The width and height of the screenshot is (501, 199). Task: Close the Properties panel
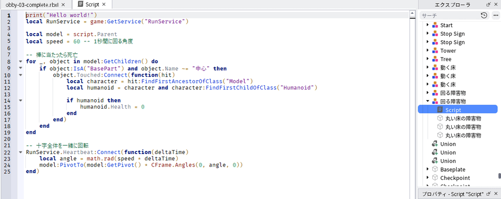tap(496, 194)
